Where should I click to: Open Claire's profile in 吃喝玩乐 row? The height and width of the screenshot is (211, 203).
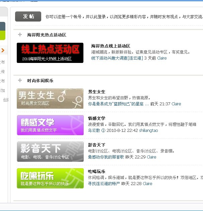click(147, 183)
